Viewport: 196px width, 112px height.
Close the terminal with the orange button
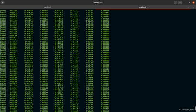(194, 2)
